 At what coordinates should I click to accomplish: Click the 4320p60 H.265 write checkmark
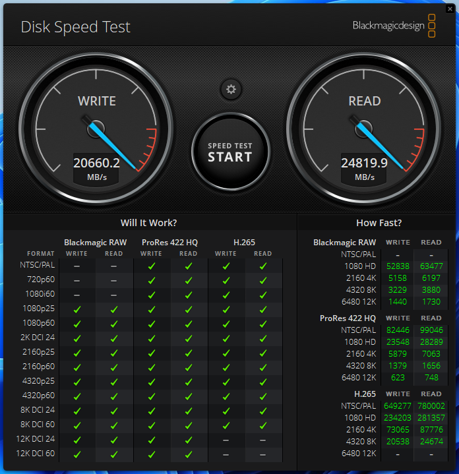pyautogui.click(x=226, y=397)
